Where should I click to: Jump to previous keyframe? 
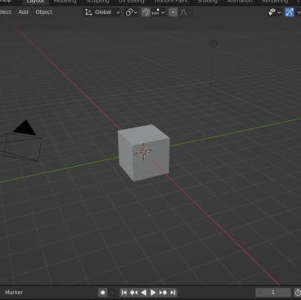pyautogui.click(x=134, y=293)
